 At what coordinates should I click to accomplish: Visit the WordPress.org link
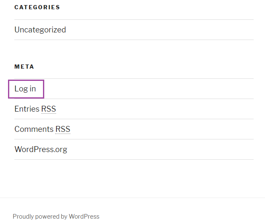[41, 150]
